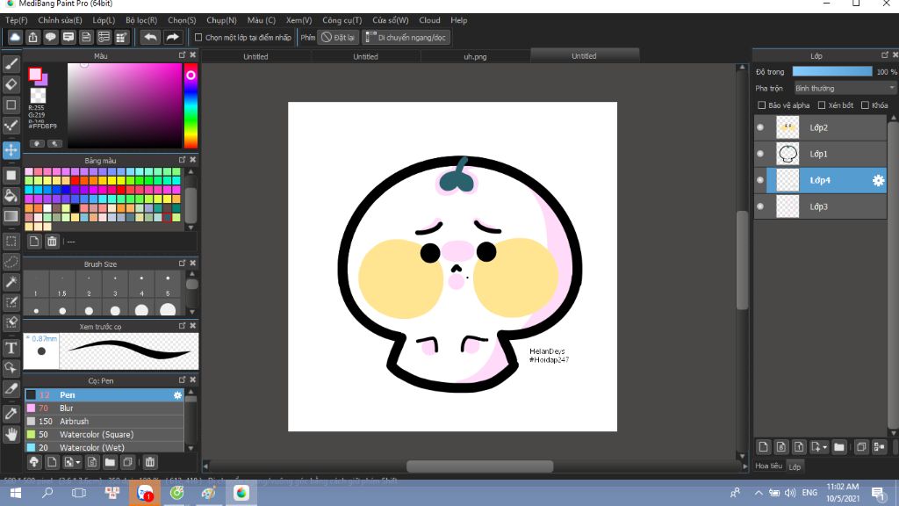
Task: Select the Text tool
Action: 11,348
